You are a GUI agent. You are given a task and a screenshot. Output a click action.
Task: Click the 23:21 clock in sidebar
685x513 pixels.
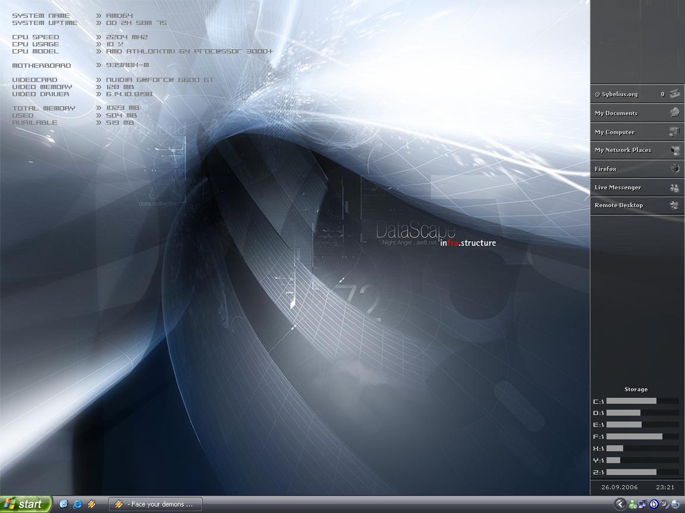(x=665, y=487)
